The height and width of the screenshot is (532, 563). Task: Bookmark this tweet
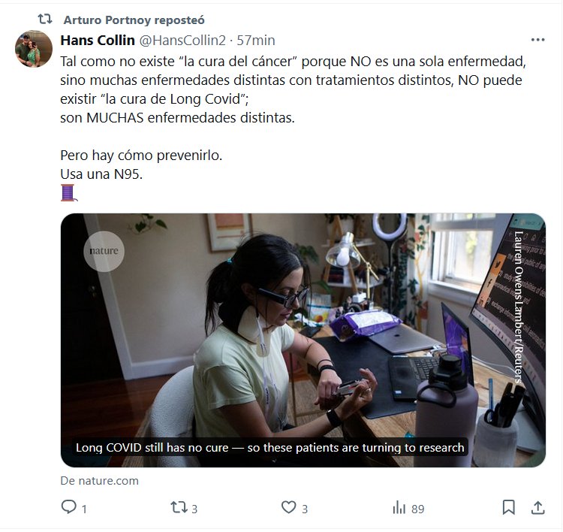click(509, 508)
